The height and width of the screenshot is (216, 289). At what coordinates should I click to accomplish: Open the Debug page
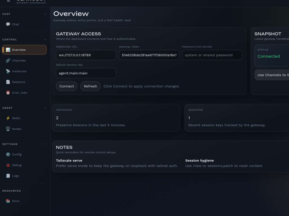[24, 165]
